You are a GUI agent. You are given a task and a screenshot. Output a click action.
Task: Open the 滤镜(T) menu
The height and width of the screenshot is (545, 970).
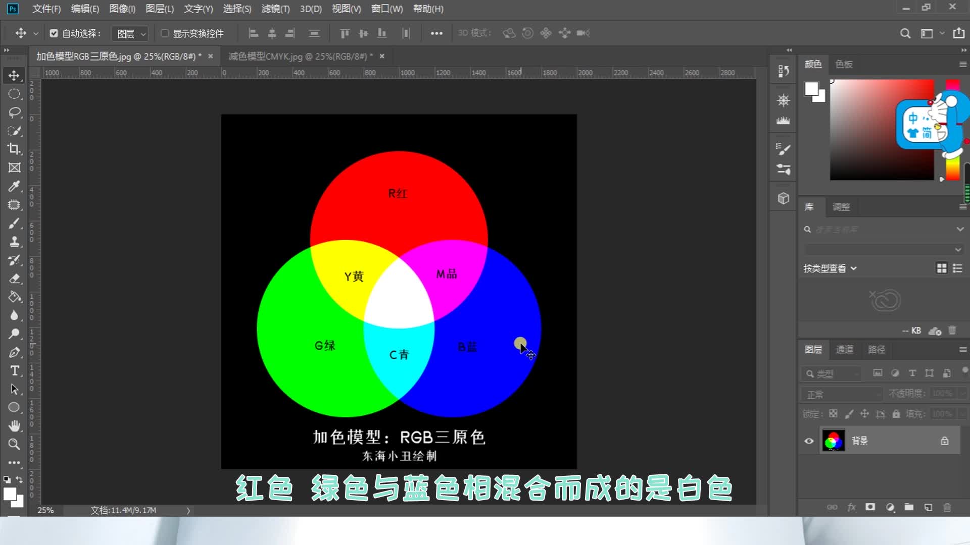point(275,9)
